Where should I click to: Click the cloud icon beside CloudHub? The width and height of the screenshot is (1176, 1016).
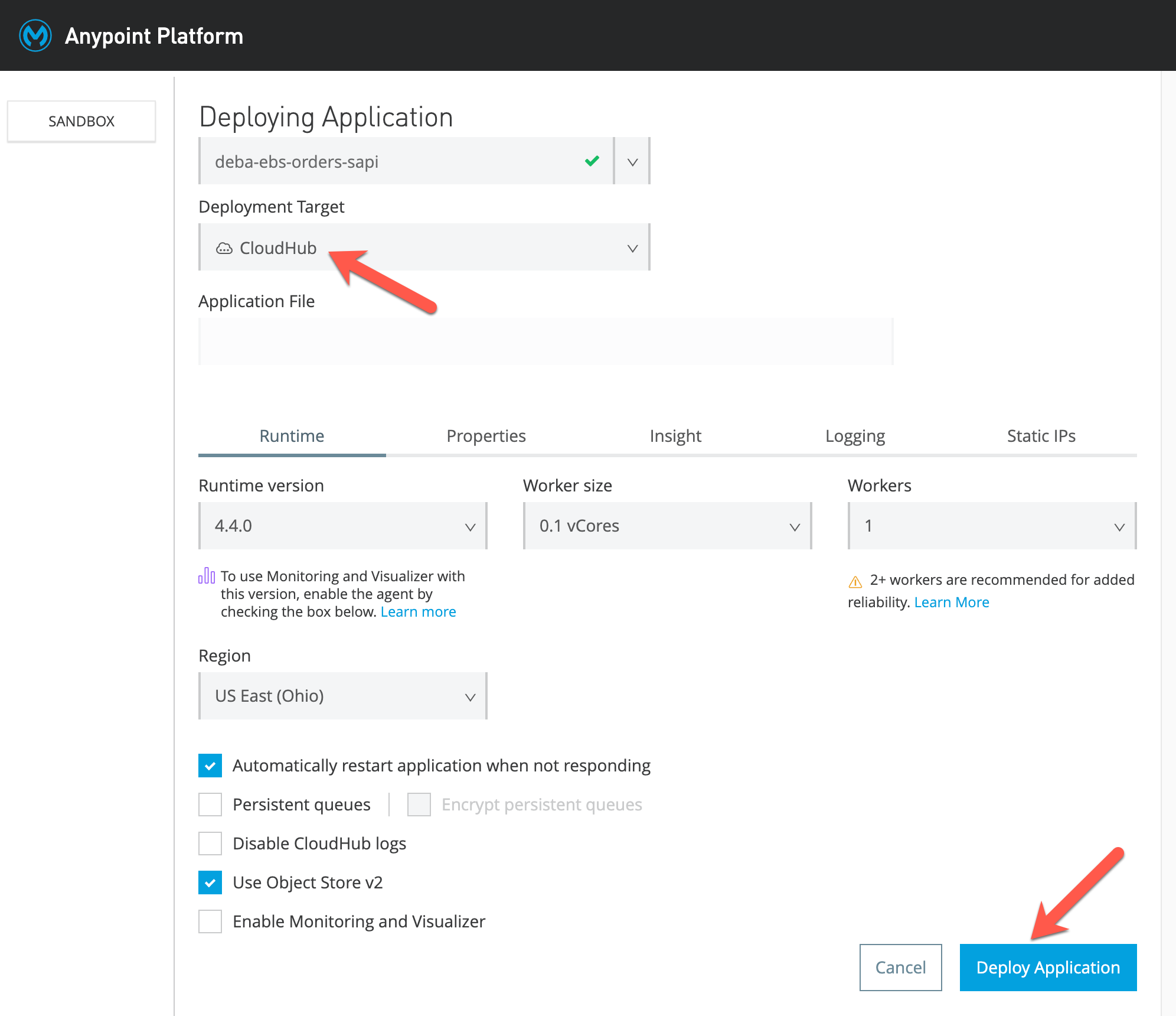coord(224,248)
